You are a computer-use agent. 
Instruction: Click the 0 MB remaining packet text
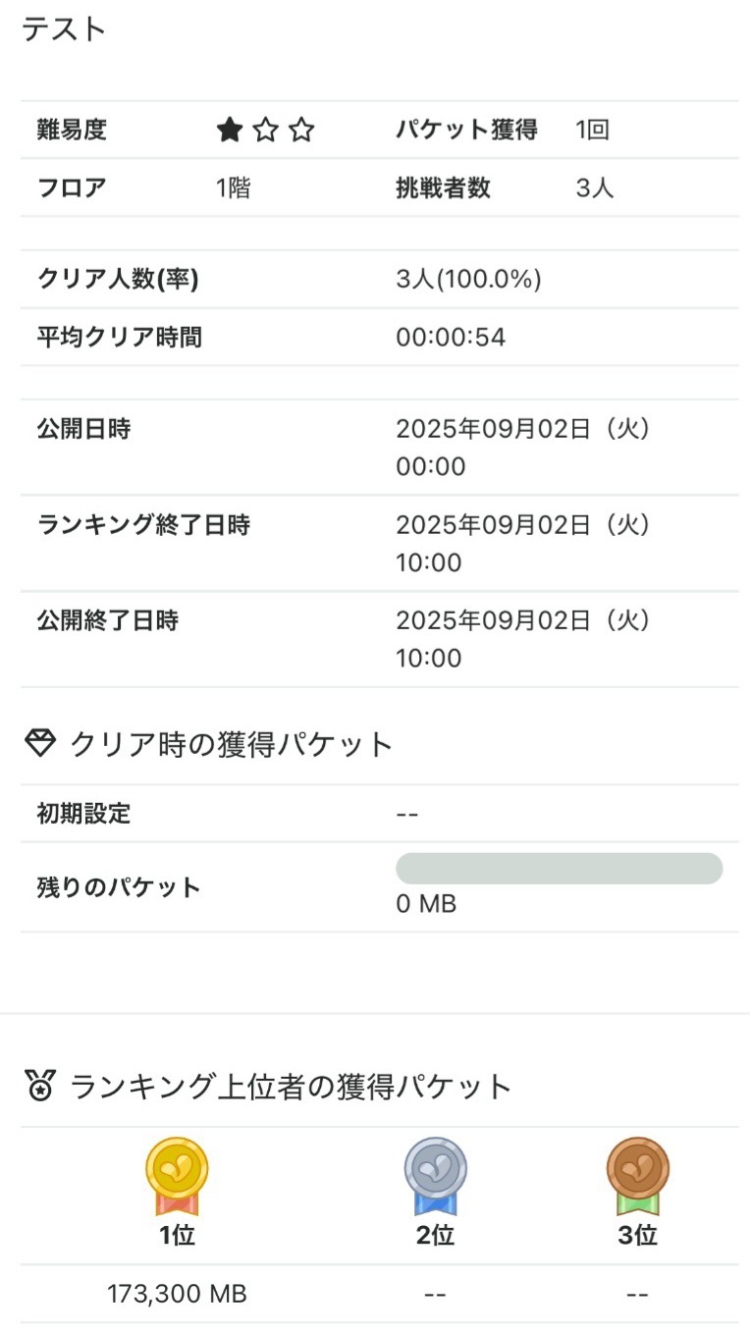click(426, 904)
